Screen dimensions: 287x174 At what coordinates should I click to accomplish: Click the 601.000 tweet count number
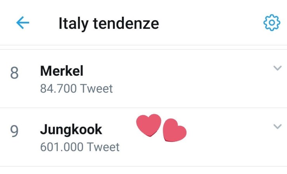[62, 147]
